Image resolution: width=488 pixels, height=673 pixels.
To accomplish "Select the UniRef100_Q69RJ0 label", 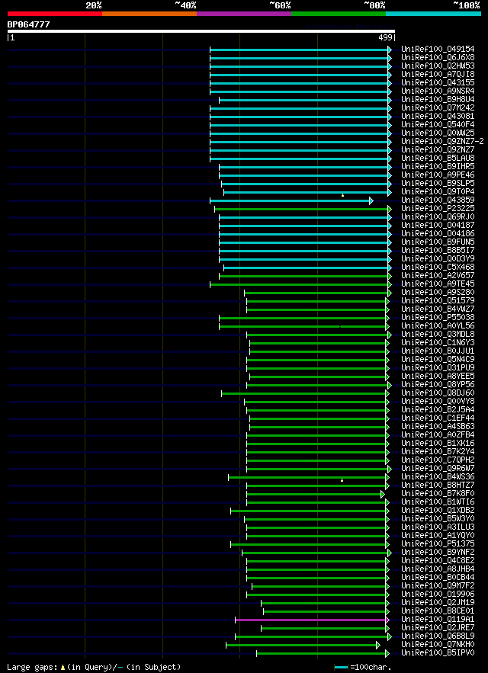I will click(438, 216).
